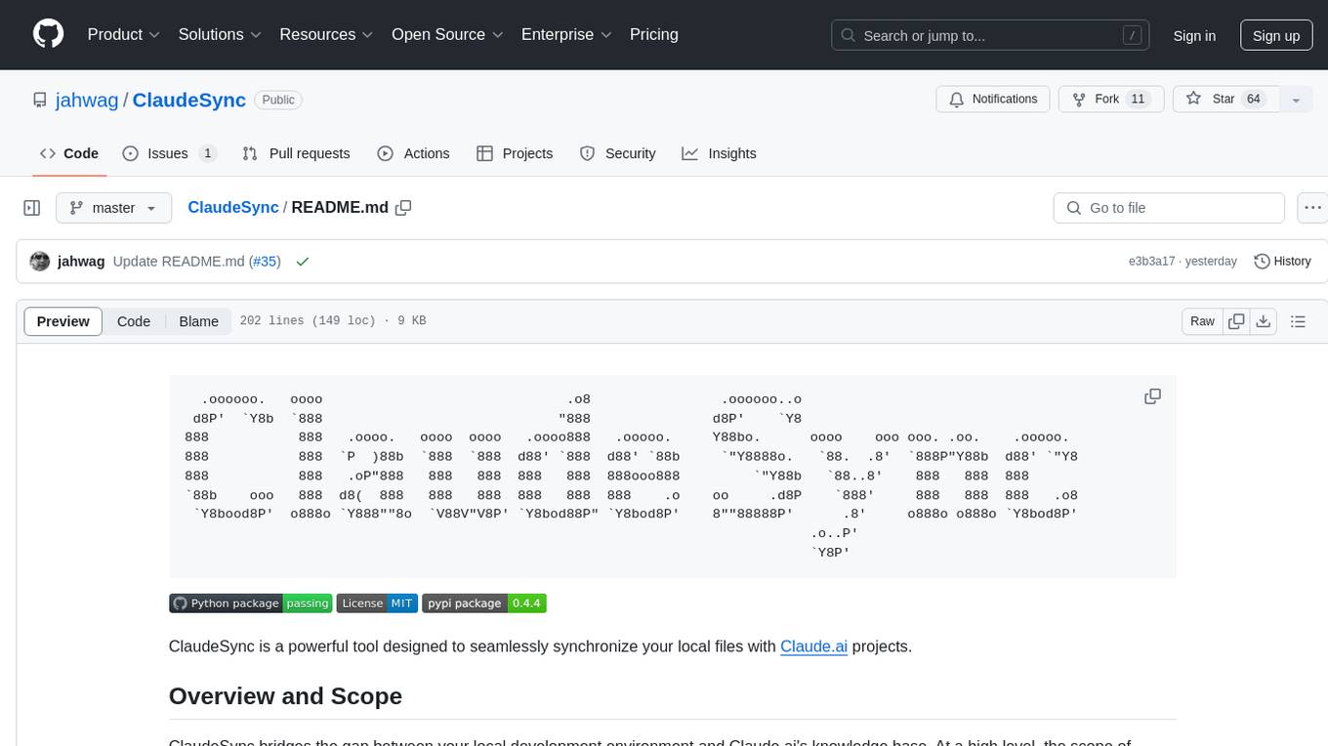Open the jahwag commit author link
The height and width of the screenshot is (746, 1328).
81,262
